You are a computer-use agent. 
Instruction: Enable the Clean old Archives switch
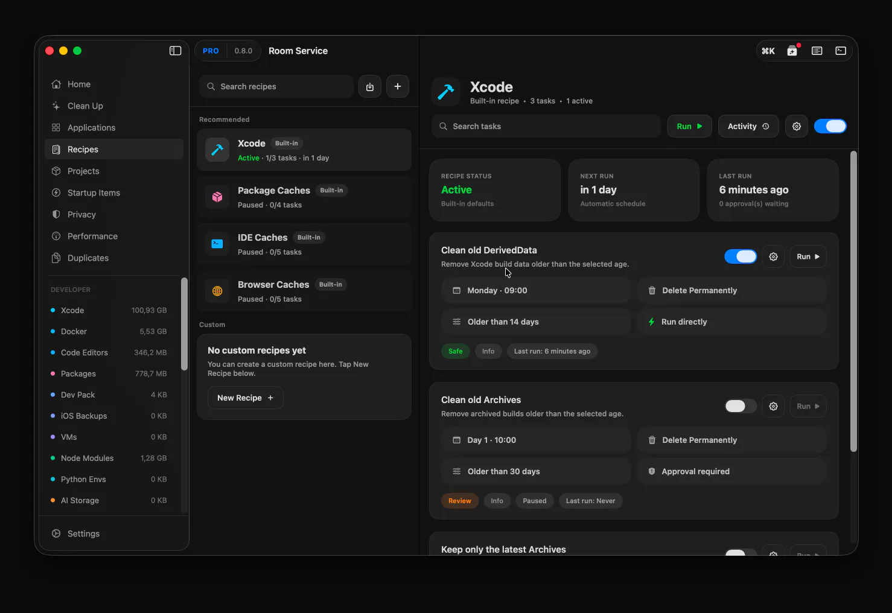(741, 406)
